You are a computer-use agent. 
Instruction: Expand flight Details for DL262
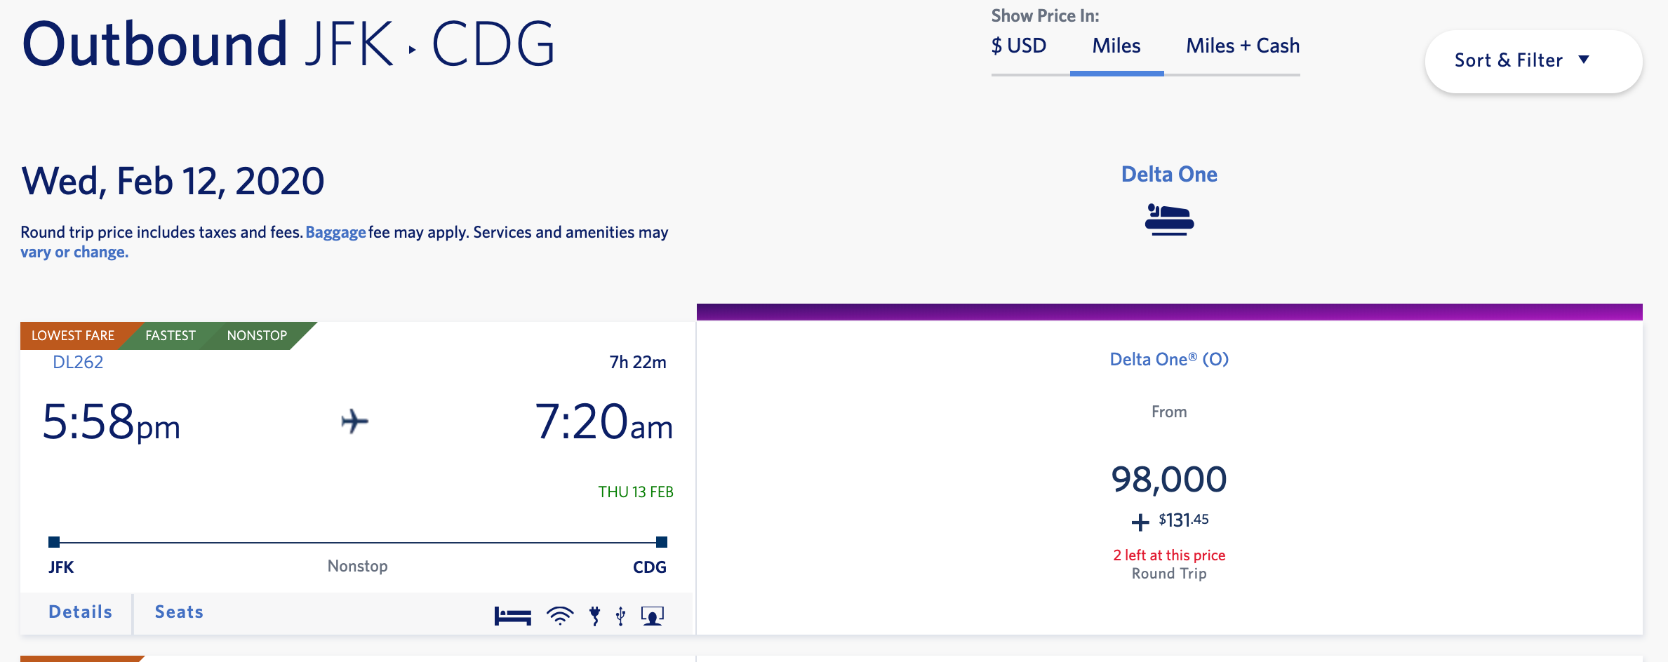(80, 612)
